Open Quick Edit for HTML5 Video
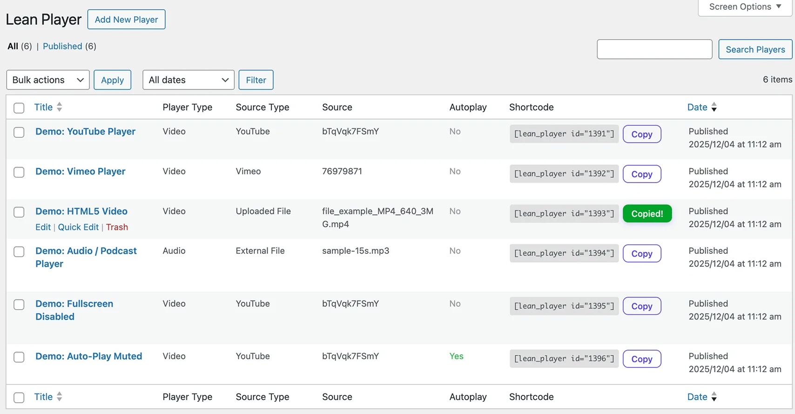 [78, 227]
